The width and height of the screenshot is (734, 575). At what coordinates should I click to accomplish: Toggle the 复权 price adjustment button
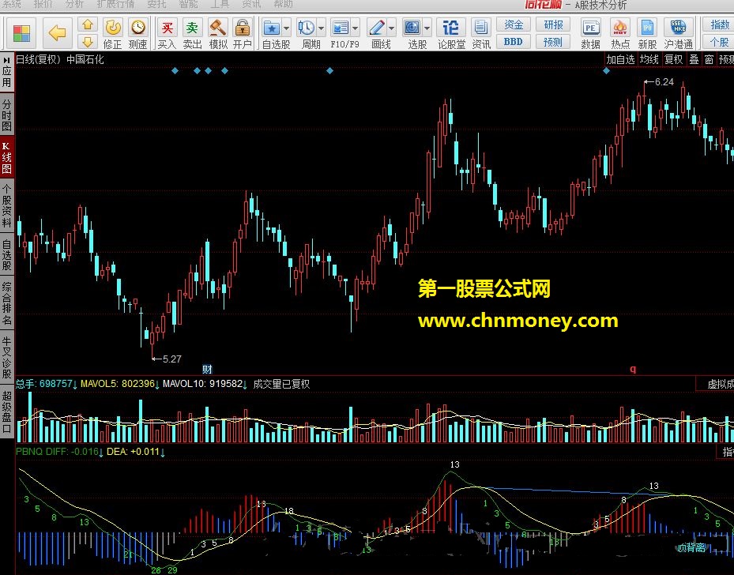tap(674, 59)
